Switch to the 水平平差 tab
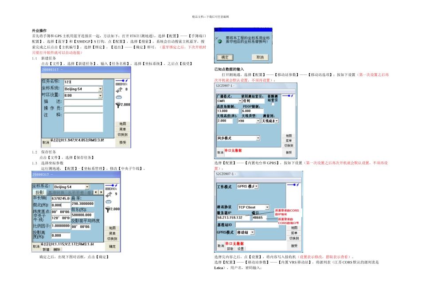The width and height of the screenshot is (421, 298). pyautogui.click(x=75, y=192)
